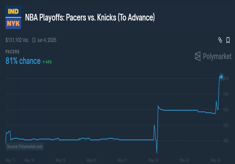The image size is (235, 164).
Task: Select May 22 on the date axis
Action: pyautogui.click(x=153, y=160)
